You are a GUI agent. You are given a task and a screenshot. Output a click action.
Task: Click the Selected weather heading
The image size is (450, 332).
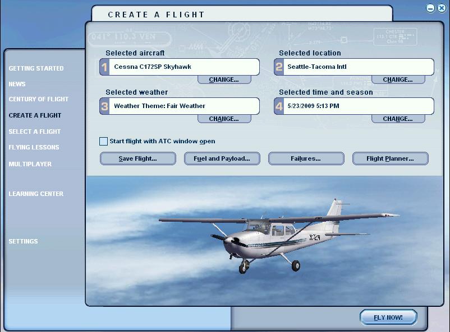pos(136,92)
